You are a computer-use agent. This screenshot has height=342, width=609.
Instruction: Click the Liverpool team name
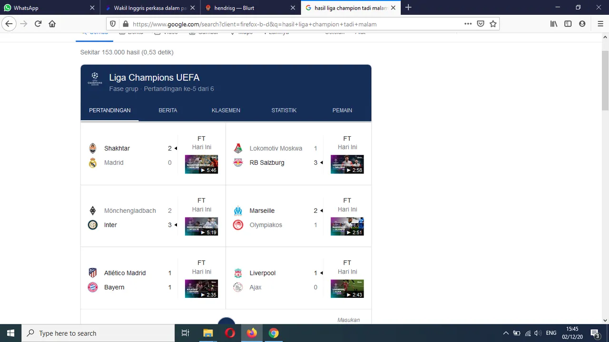(263, 273)
